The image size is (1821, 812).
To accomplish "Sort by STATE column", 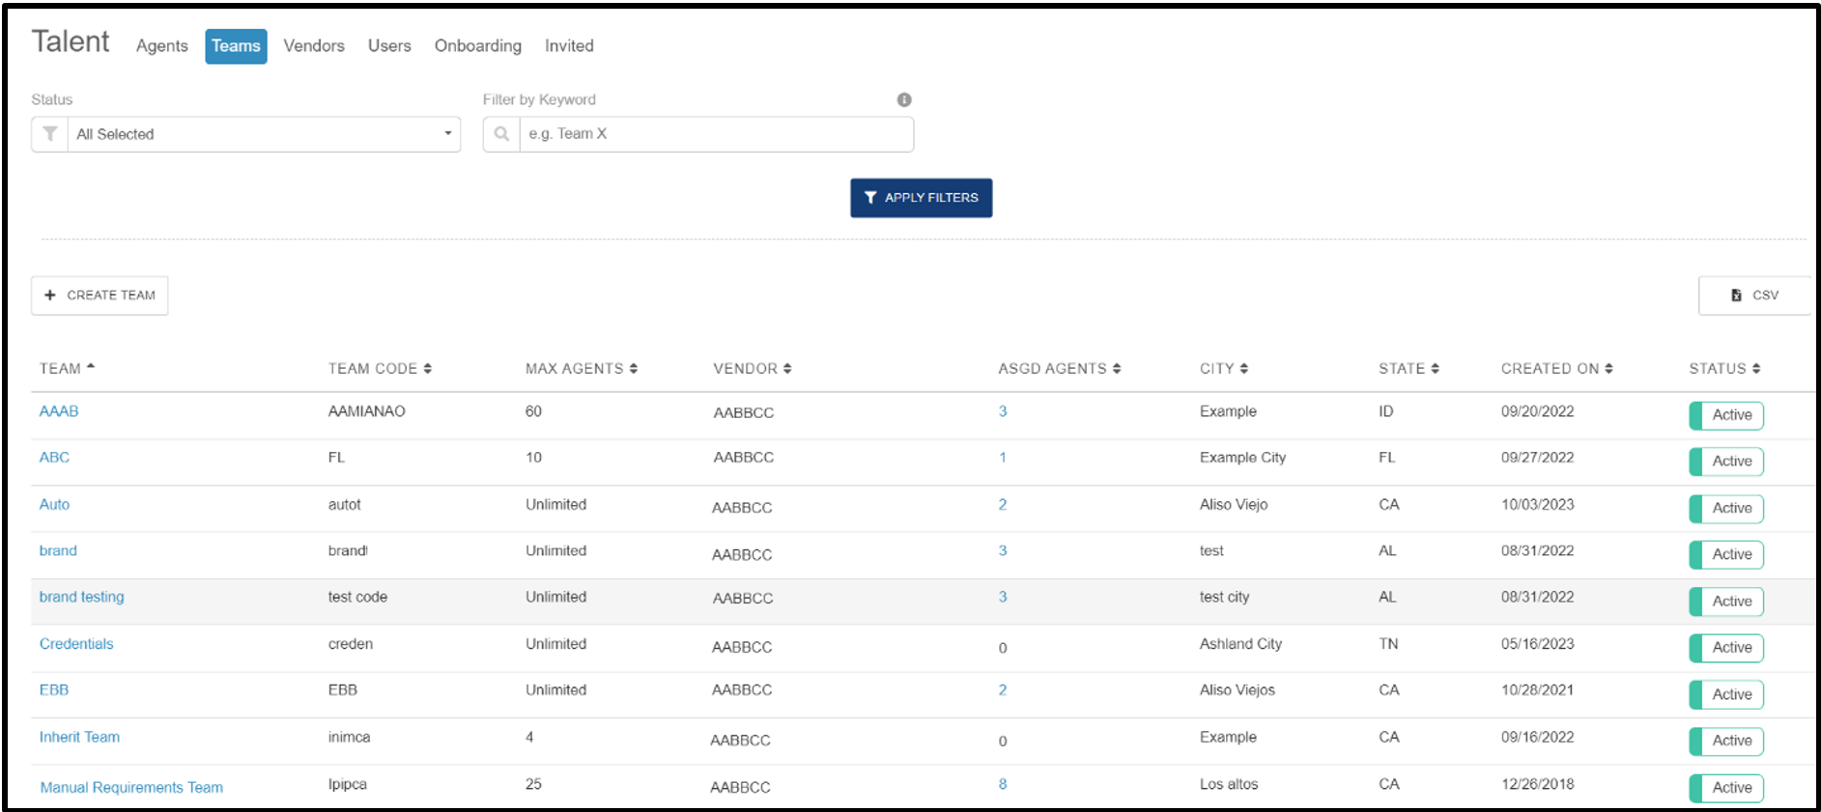I will [1408, 369].
